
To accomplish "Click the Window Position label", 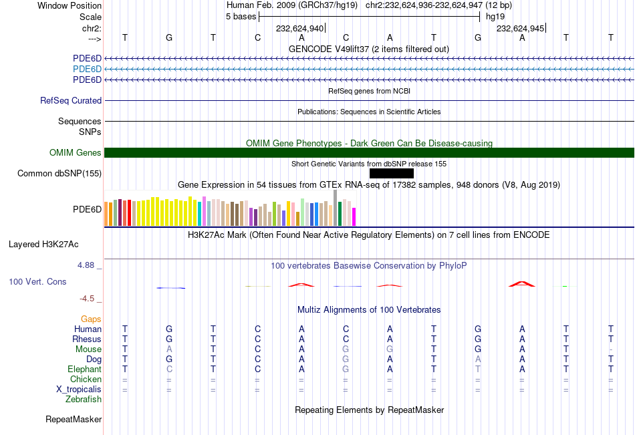I will 70,5.
